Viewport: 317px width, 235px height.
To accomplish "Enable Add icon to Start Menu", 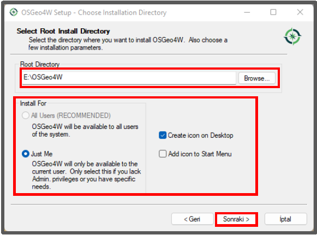I will coord(163,154).
